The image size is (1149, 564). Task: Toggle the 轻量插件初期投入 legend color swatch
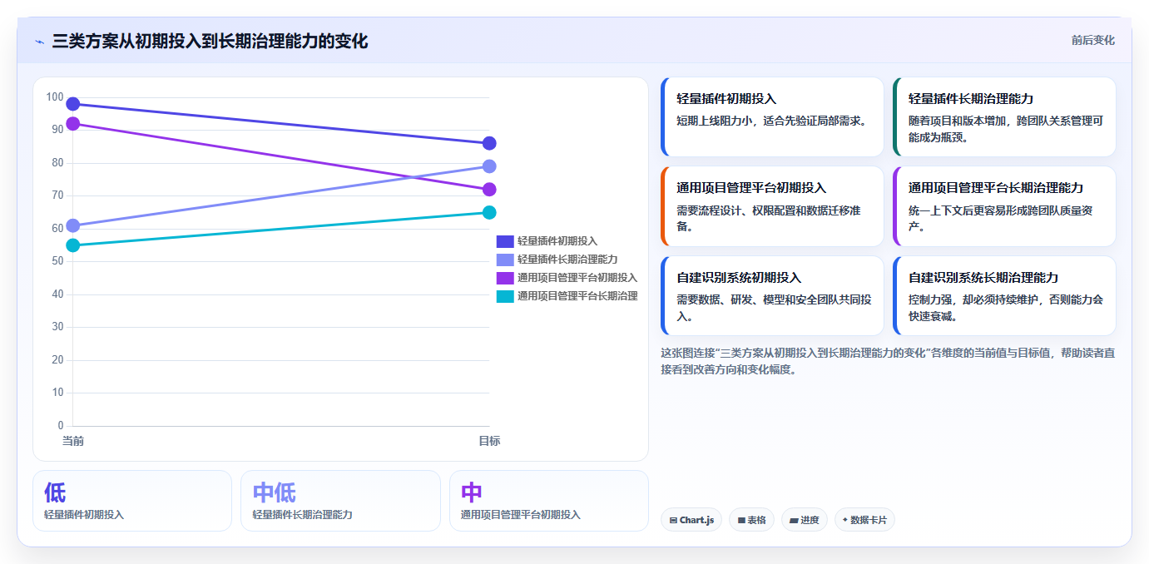(505, 241)
